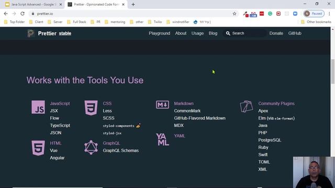Click the Vue entry
Image resolution: width=335 pixels, height=188 pixels.
(53, 150)
